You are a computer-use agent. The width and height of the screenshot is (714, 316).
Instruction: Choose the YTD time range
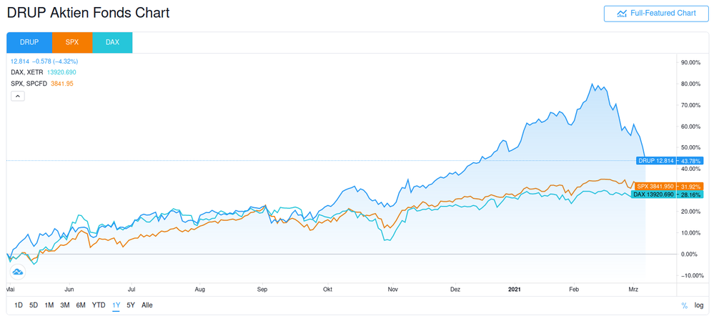tap(99, 305)
